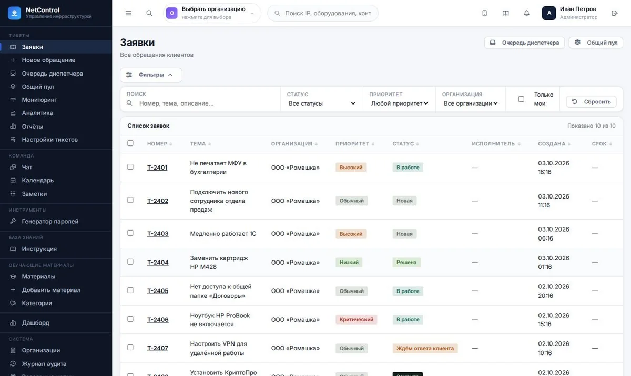Click the user avatar with letter A

[x=549, y=13]
